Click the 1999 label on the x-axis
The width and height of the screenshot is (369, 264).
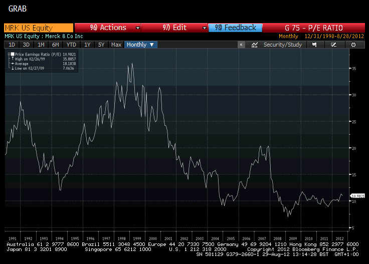[x=137, y=238]
